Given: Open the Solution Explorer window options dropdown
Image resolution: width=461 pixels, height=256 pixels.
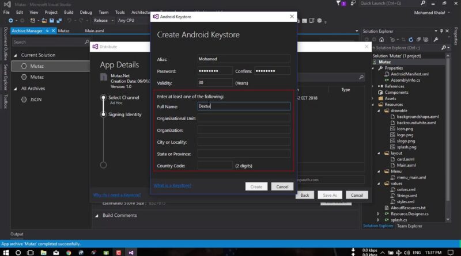Looking at the screenshot, I should tap(436, 31).
